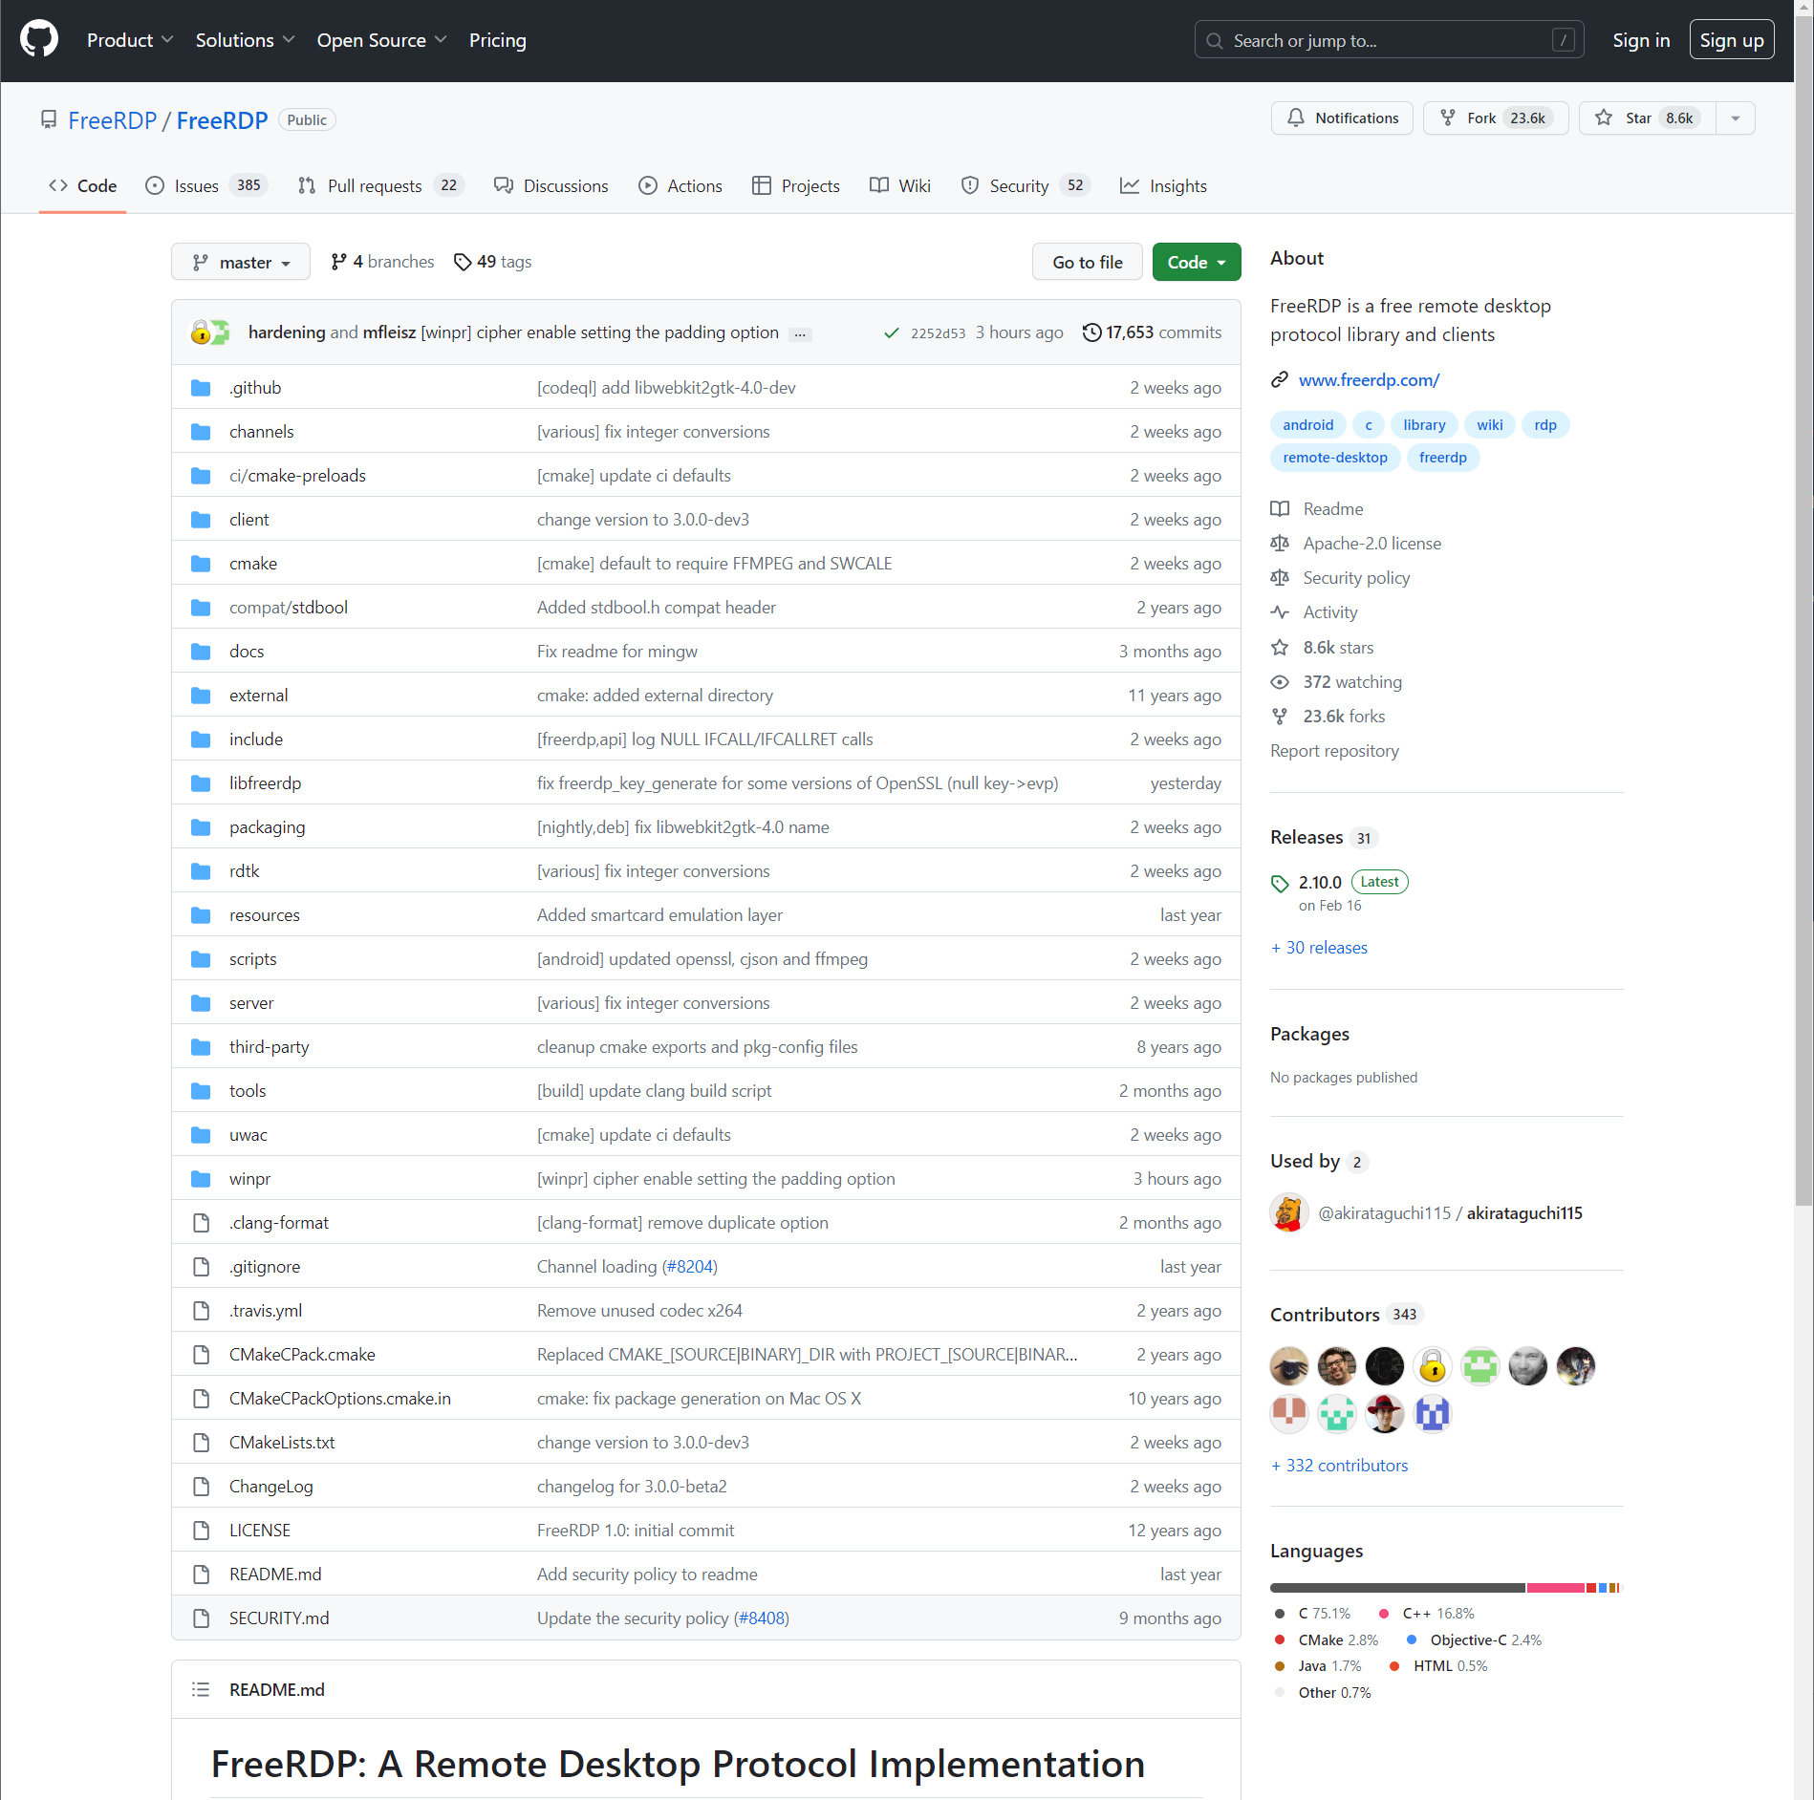Click the release tag icon next to 2.10.0
Image resolution: width=1814 pixels, height=1800 pixels.
click(x=1280, y=884)
